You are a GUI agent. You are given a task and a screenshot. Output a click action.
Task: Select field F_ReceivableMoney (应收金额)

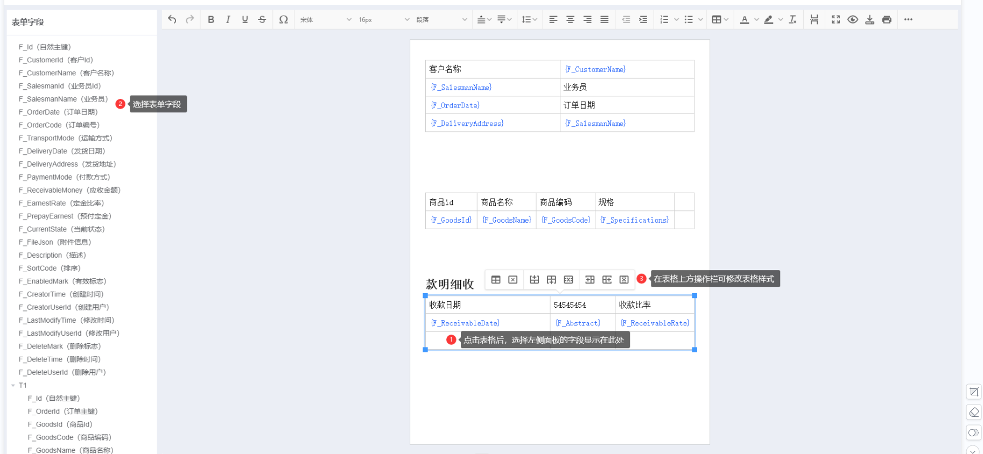click(x=69, y=190)
